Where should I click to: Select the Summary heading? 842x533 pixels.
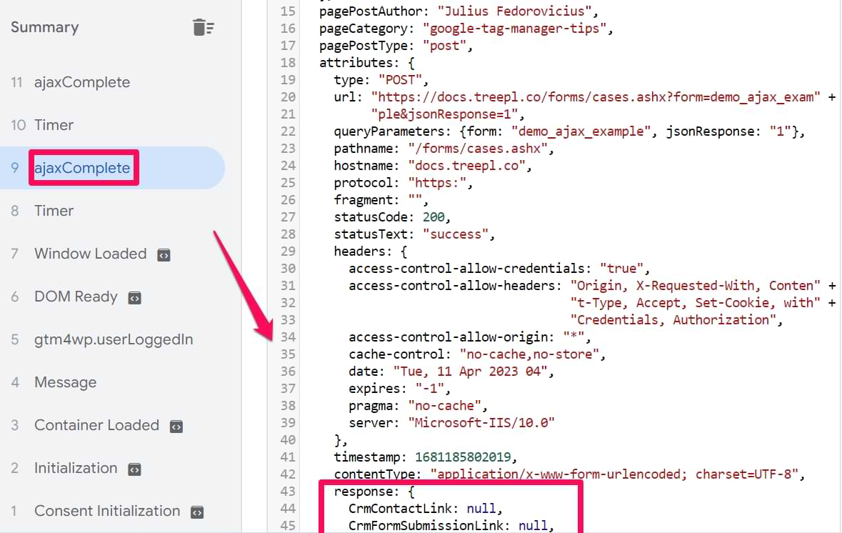pyautogui.click(x=44, y=28)
